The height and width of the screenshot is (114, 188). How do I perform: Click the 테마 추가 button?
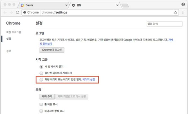[47, 96]
